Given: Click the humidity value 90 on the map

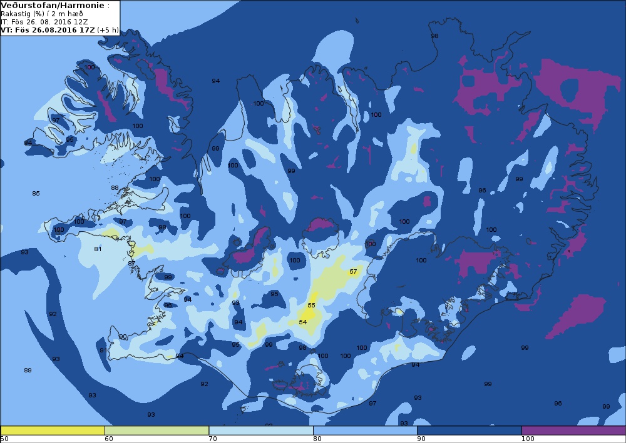Looking at the screenshot, I should pyautogui.click(x=123, y=337).
